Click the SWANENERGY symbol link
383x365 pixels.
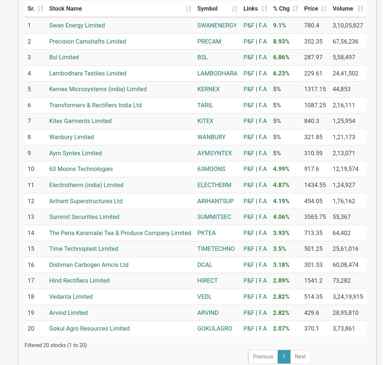tap(217, 25)
